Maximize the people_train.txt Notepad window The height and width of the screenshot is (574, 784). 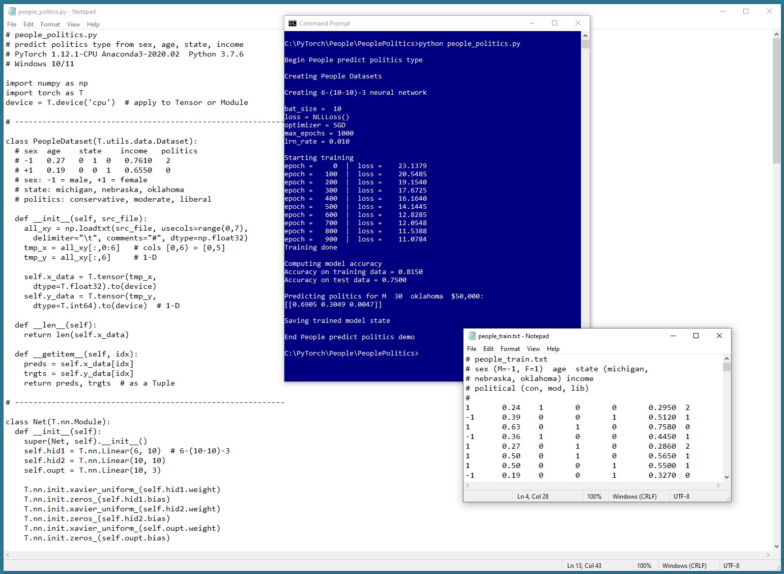(695, 336)
